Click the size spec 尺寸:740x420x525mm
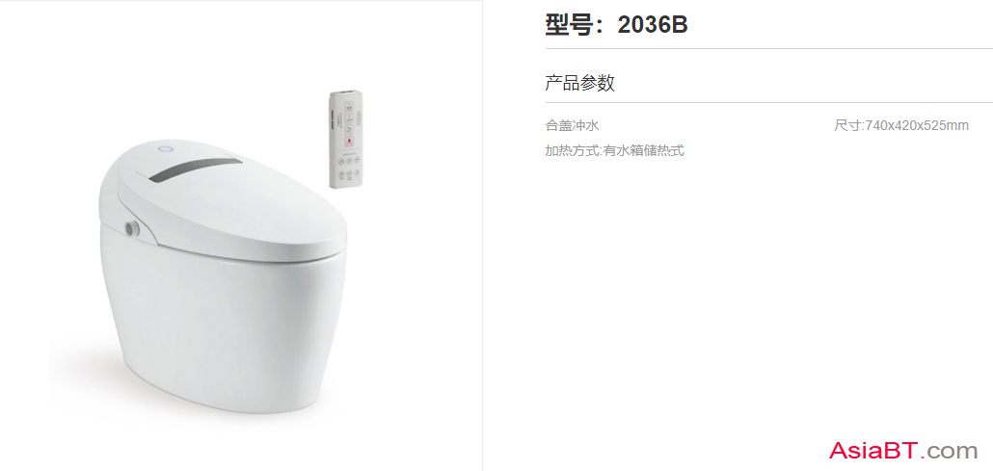The height and width of the screenshot is (471, 993). [901, 125]
